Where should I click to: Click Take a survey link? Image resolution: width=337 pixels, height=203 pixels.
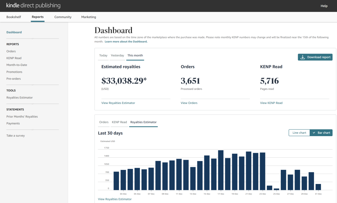[x=15, y=136]
